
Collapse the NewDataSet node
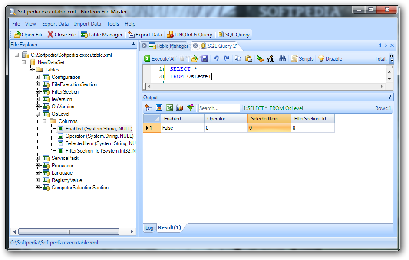point(24,62)
